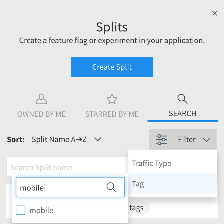Choose Tag from the Filter menu
Viewport: 224px width, 224px height.
[x=173, y=184]
